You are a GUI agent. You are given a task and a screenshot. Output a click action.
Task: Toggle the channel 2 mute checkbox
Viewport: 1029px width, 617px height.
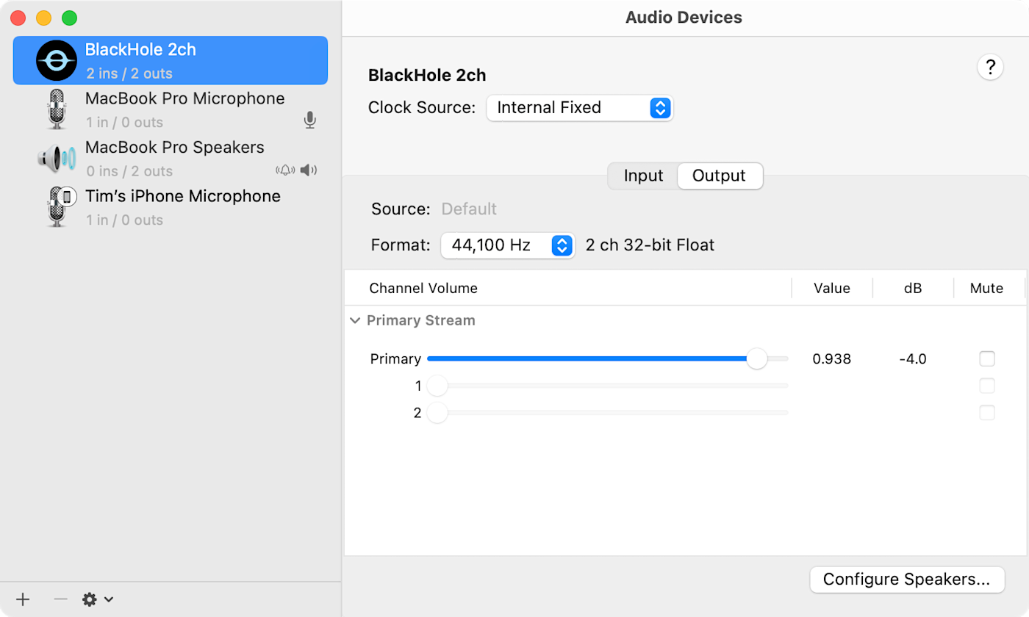[986, 413]
